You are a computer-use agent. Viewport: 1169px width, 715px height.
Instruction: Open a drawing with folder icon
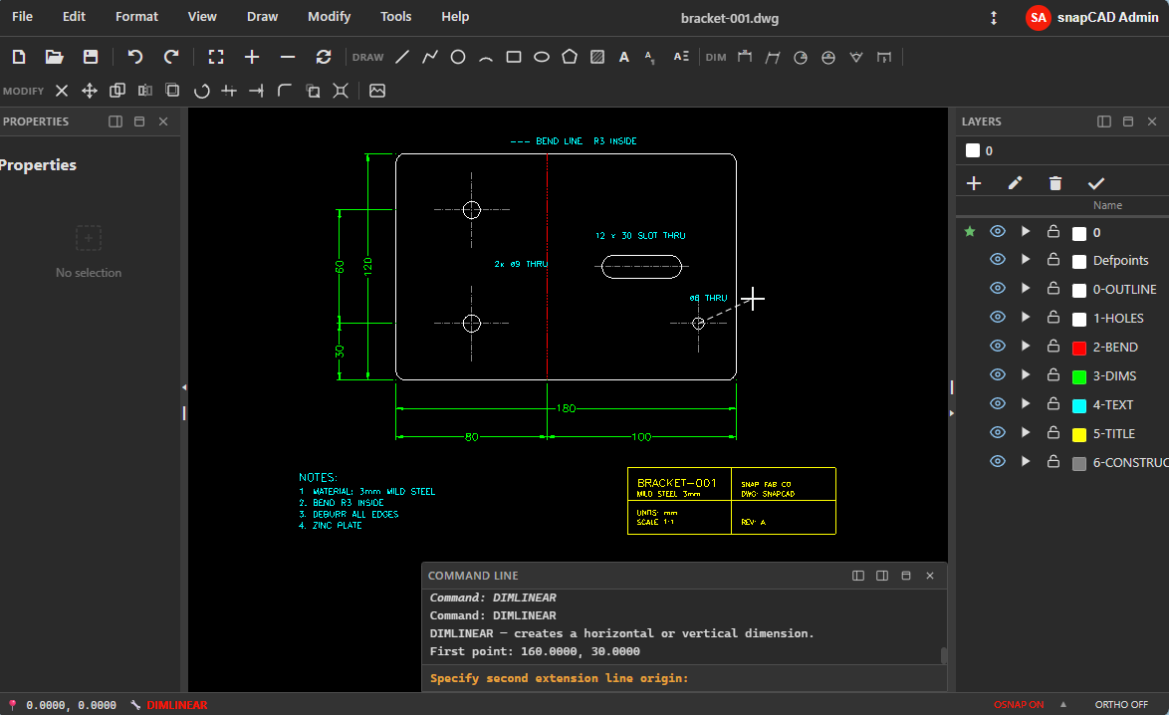(x=55, y=57)
